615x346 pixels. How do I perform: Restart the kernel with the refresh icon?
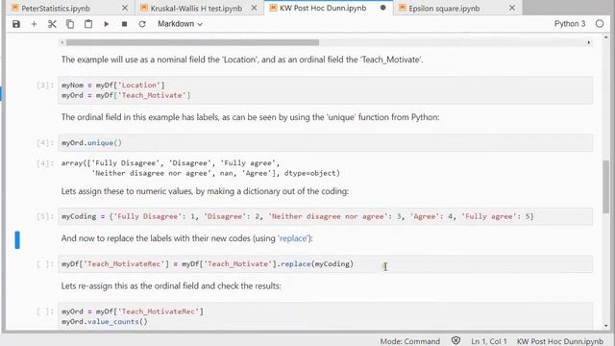tap(142, 24)
